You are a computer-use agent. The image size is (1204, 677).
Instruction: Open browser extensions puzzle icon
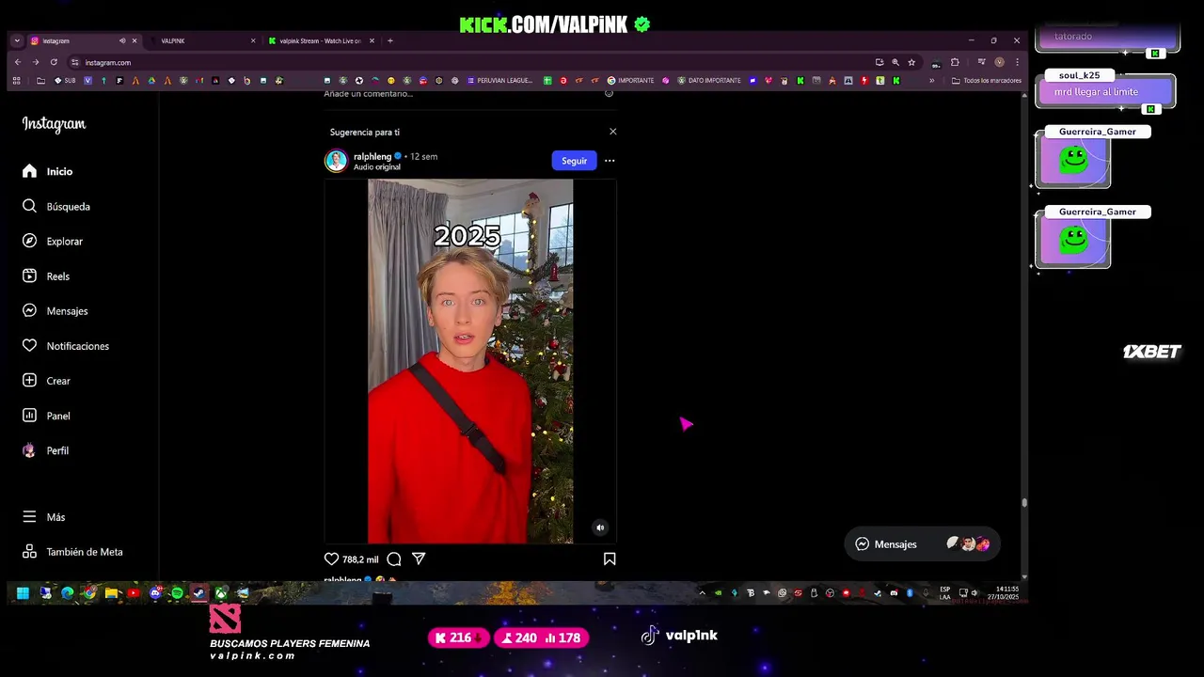(x=955, y=62)
